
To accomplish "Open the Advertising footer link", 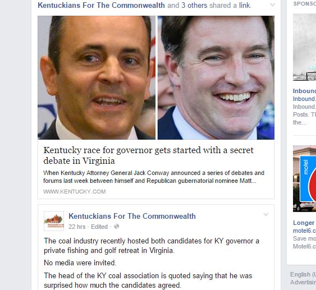I will click(303, 282).
